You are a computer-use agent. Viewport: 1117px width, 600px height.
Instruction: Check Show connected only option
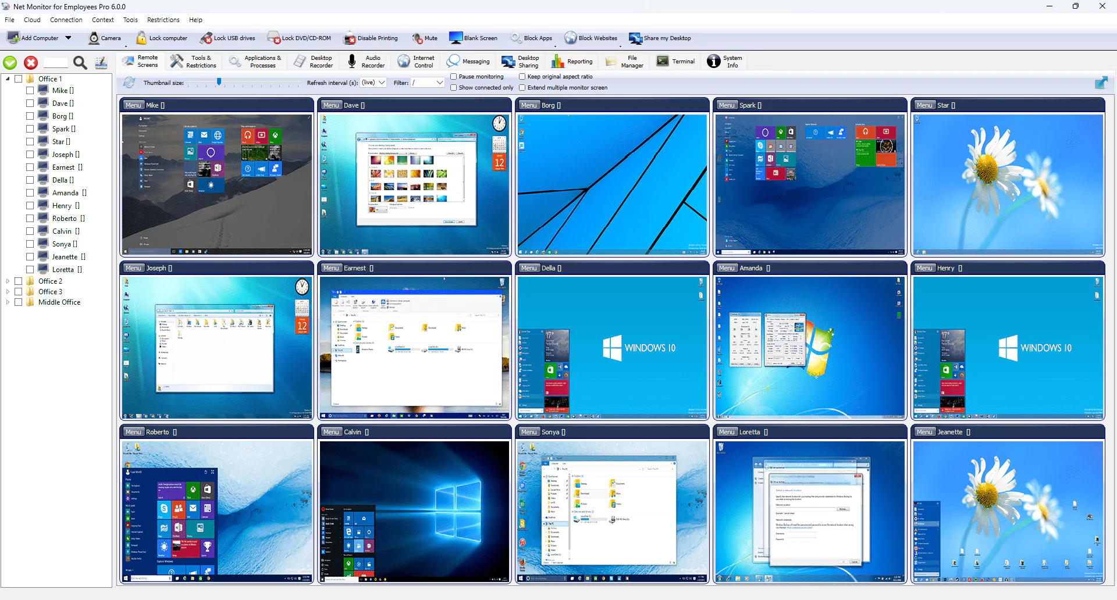pyautogui.click(x=453, y=87)
